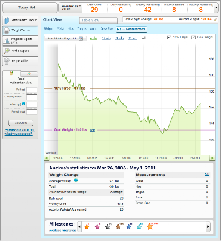Select the Arms measurement link
Viewport: 221px width, 242px height.
click(x=93, y=28)
